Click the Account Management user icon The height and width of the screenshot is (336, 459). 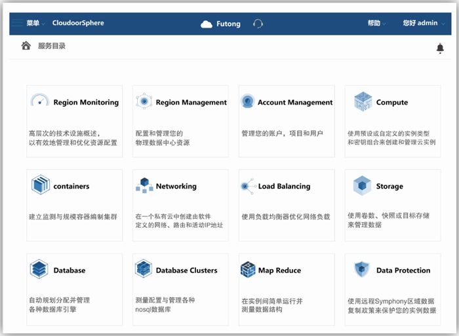click(247, 102)
